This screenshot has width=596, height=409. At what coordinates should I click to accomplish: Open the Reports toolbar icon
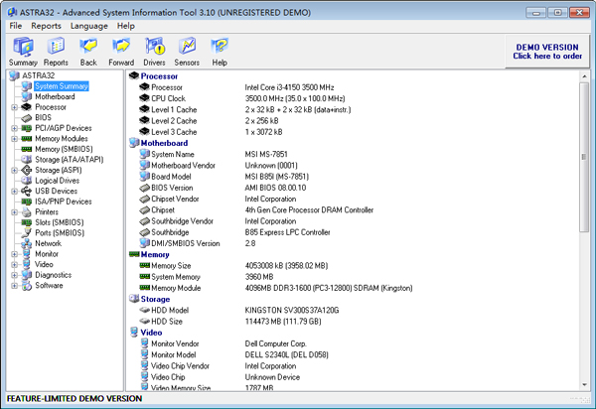(56, 47)
